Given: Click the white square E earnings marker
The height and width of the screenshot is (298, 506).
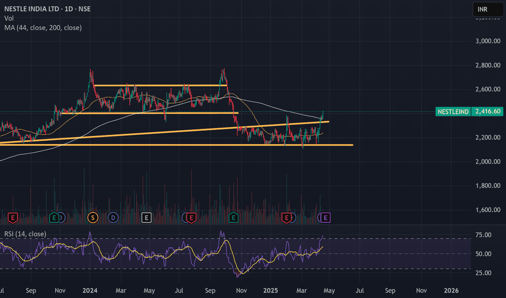Looking at the screenshot, I should pyautogui.click(x=147, y=218).
